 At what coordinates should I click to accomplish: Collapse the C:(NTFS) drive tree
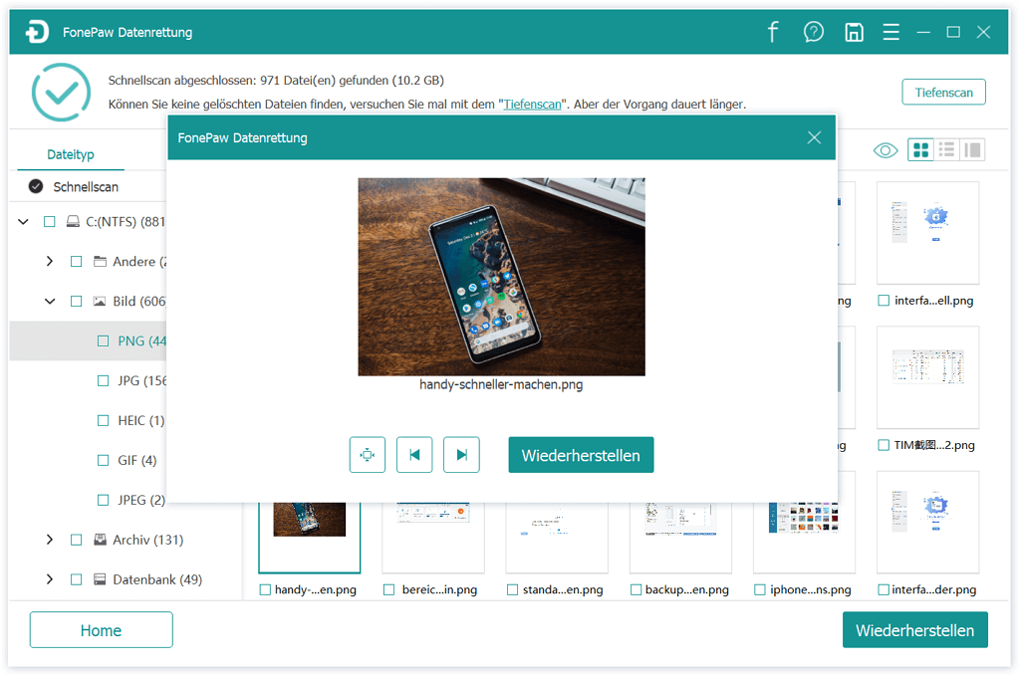[x=24, y=222]
